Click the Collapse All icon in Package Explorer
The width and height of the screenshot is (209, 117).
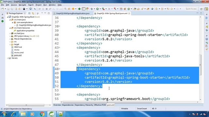pos(29,13)
